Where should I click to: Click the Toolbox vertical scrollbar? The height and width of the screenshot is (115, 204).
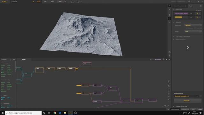coord(16,66)
